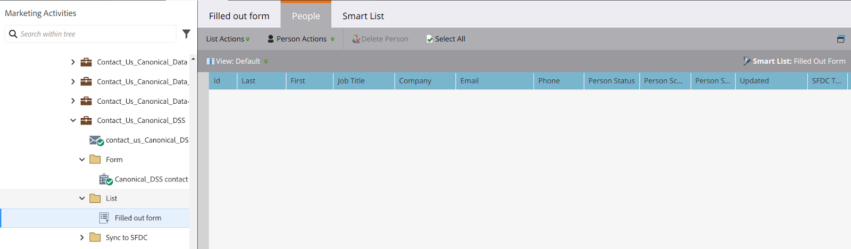851x249 pixels.
Task: Open the Person Actions dropdown
Action: click(301, 39)
